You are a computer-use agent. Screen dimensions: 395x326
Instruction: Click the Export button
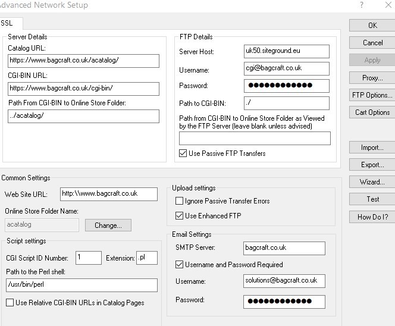click(x=372, y=165)
